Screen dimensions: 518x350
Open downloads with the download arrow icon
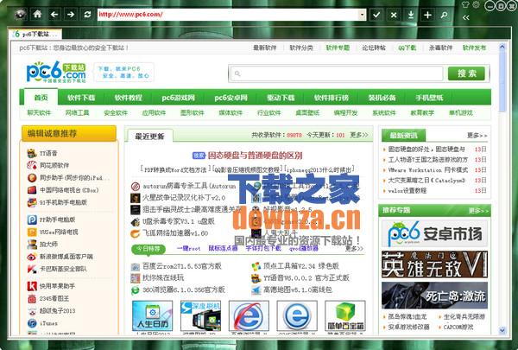[411, 15]
